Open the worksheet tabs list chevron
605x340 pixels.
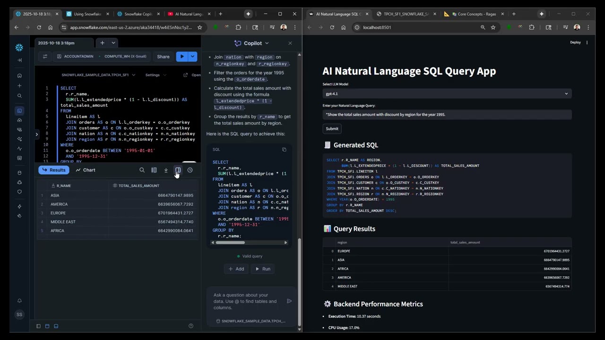pos(113,43)
